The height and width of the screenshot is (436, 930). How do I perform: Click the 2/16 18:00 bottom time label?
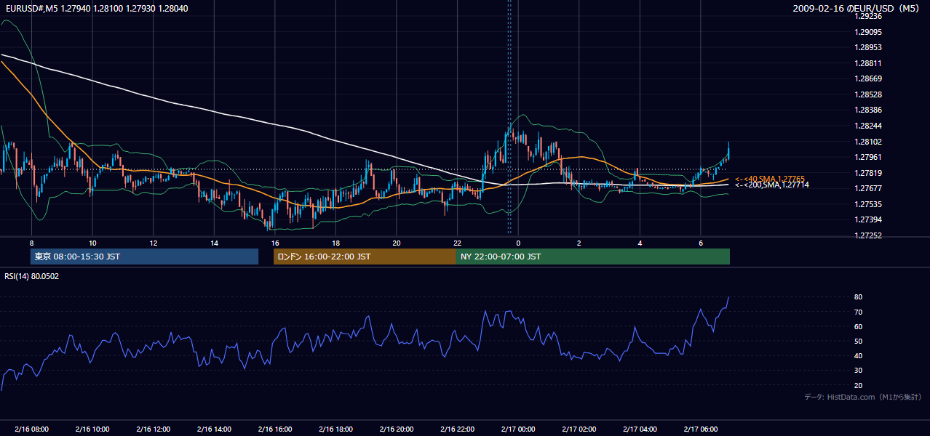(335, 429)
